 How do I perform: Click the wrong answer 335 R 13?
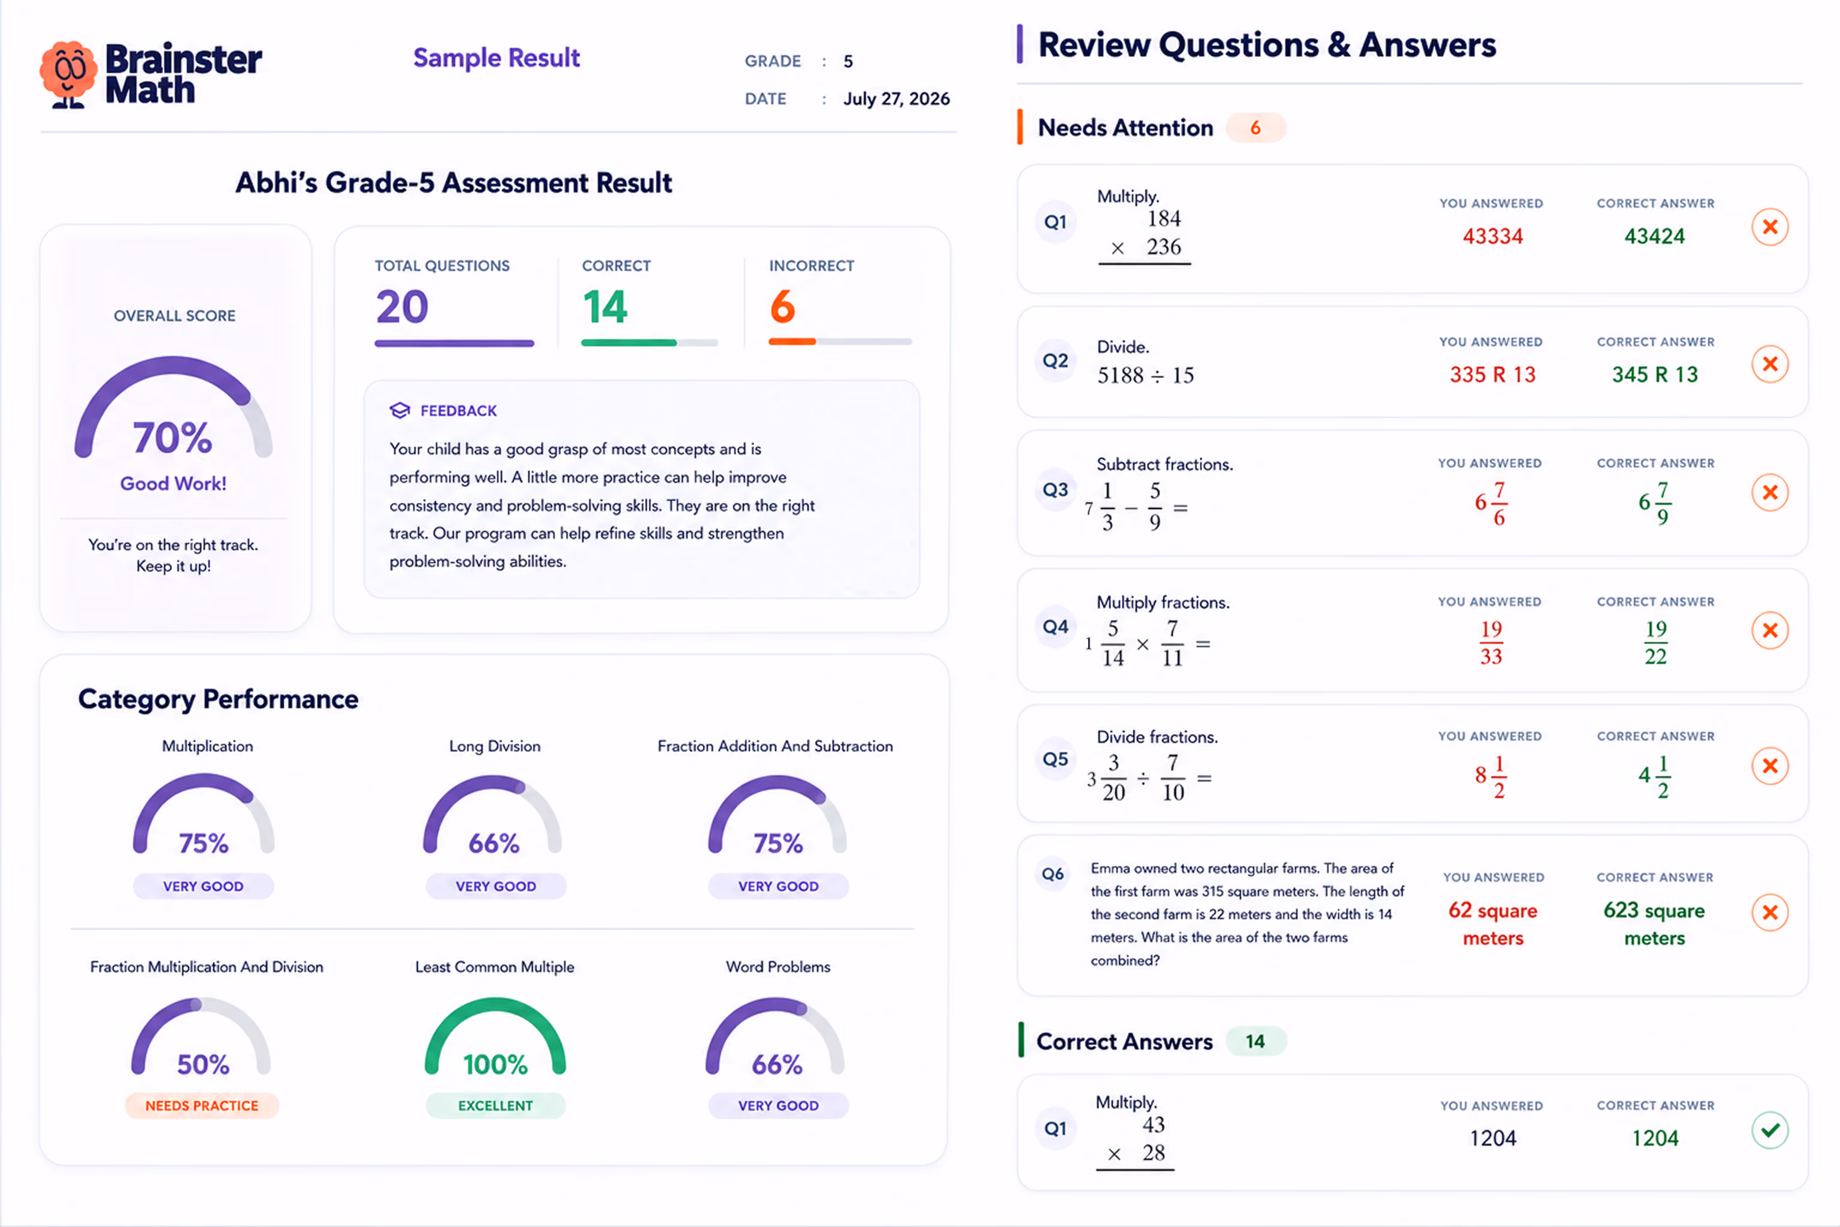(1493, 375)
